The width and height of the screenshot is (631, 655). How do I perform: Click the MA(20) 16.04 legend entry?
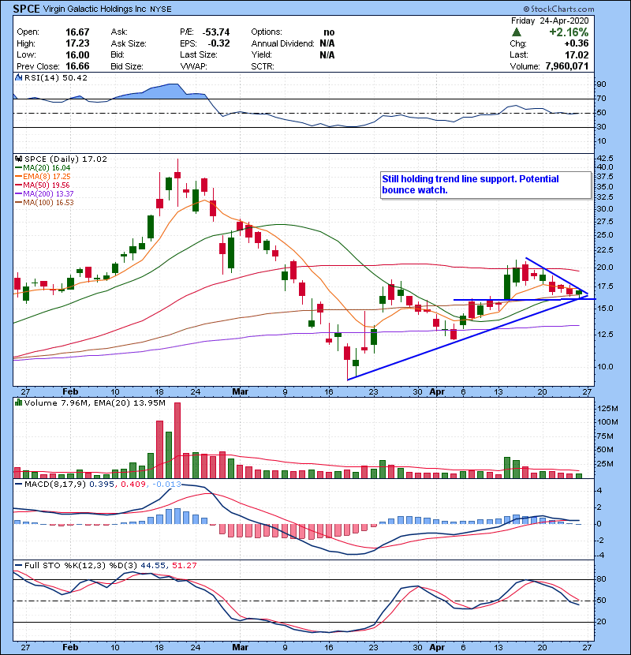click(x=42, y=167)
